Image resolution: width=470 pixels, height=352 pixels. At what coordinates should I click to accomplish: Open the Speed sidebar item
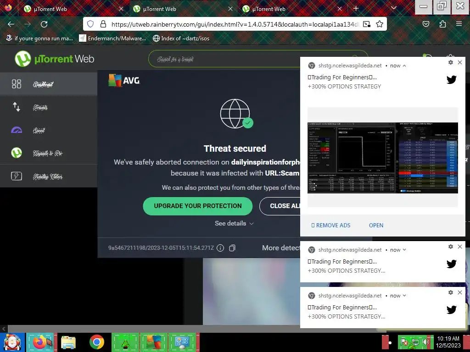[49, 130]
